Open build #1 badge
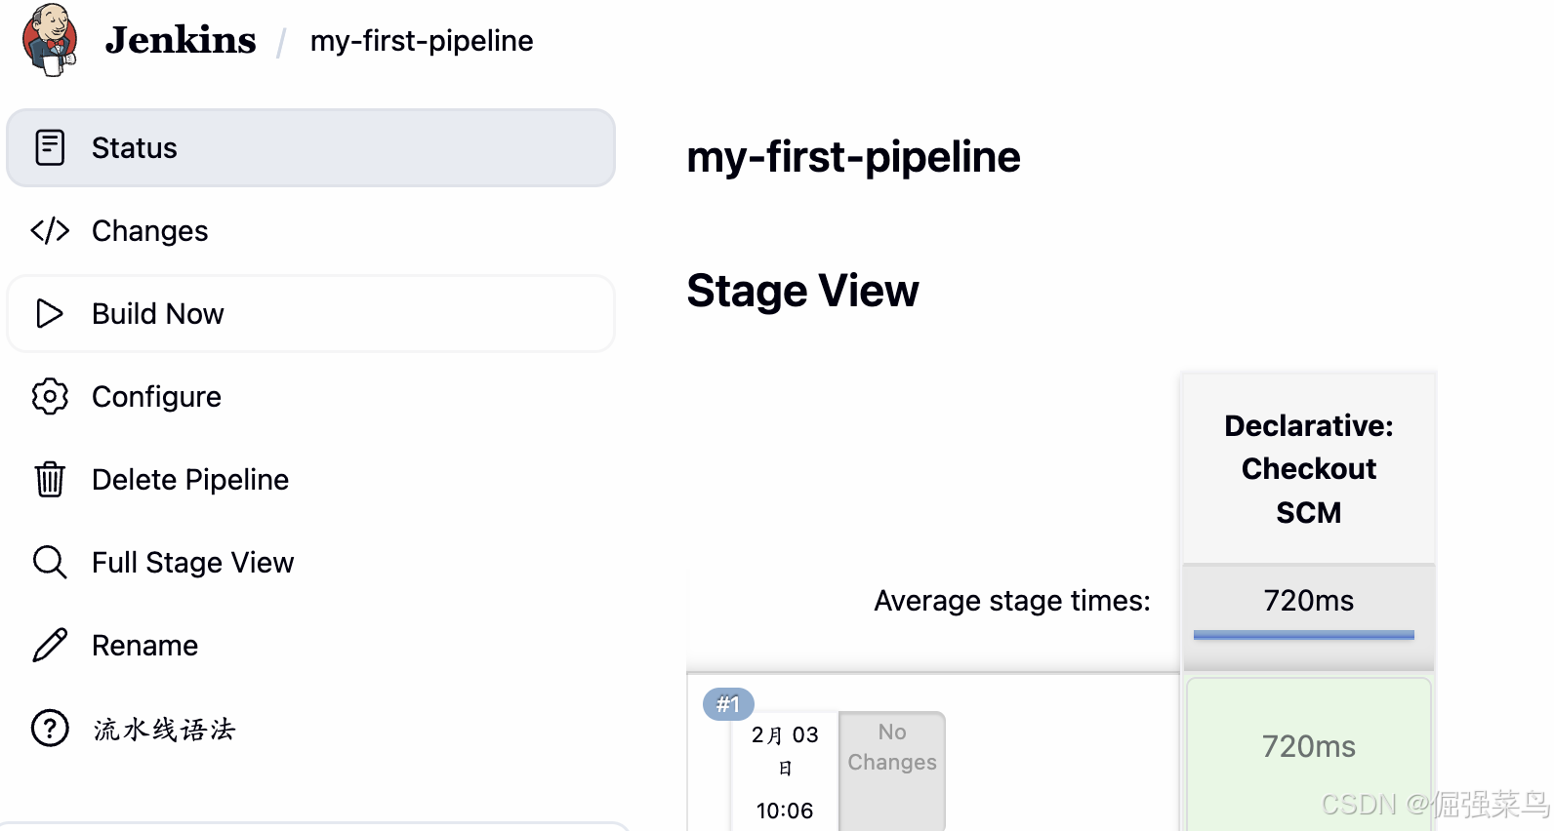Viewport: 1554px width, 831px height. point(728,704)
